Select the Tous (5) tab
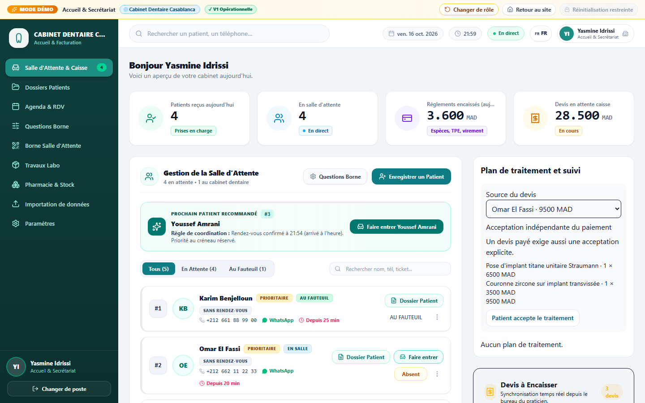 pos(159,269)
